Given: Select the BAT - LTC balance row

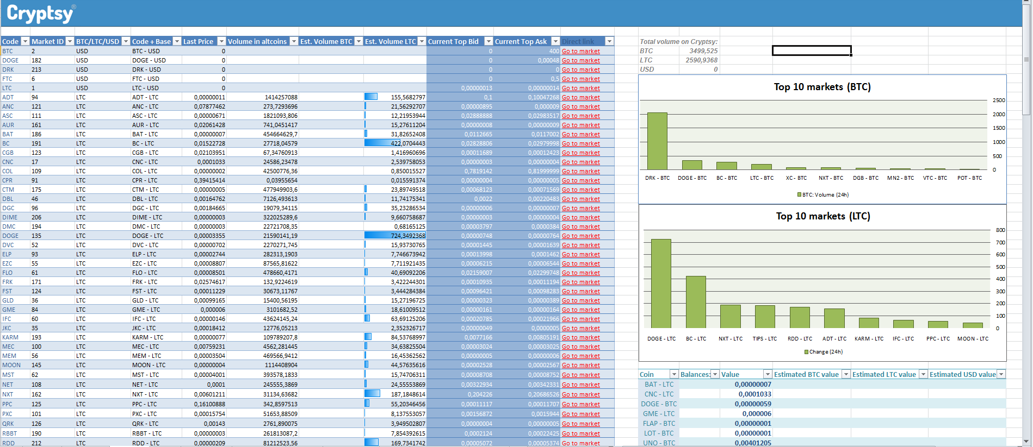Looking at the screenshot, I should [822, 385].
